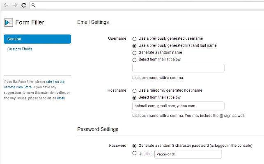Reload the page with the refresh icon
The height and width of the screenshot is (164, 264).
click(x=24, y=5)
